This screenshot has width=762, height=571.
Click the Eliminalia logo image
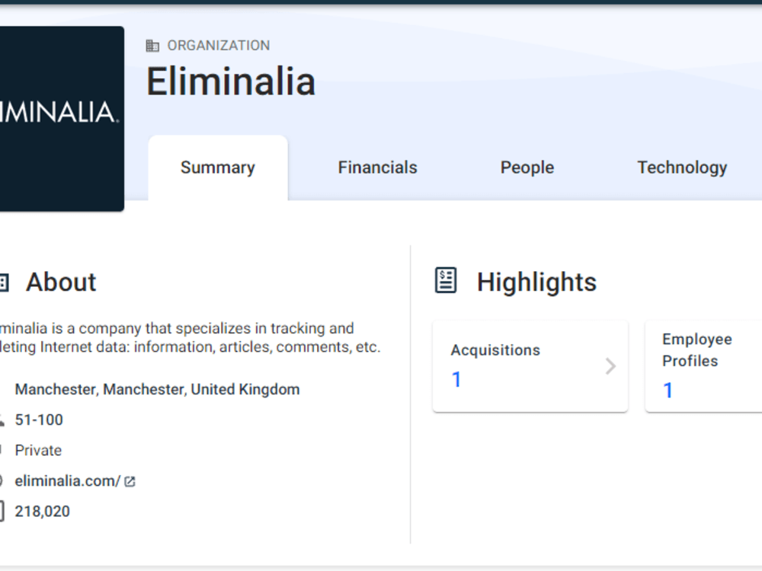tap(61, 118)
